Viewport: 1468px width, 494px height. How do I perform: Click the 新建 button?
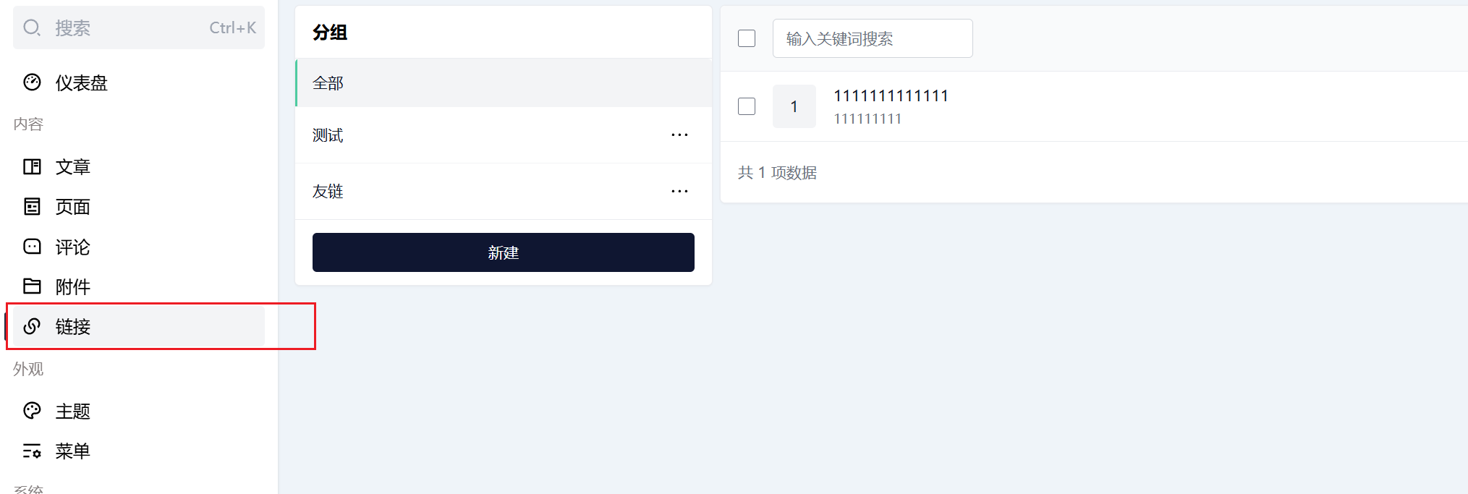tap(504, 252)
